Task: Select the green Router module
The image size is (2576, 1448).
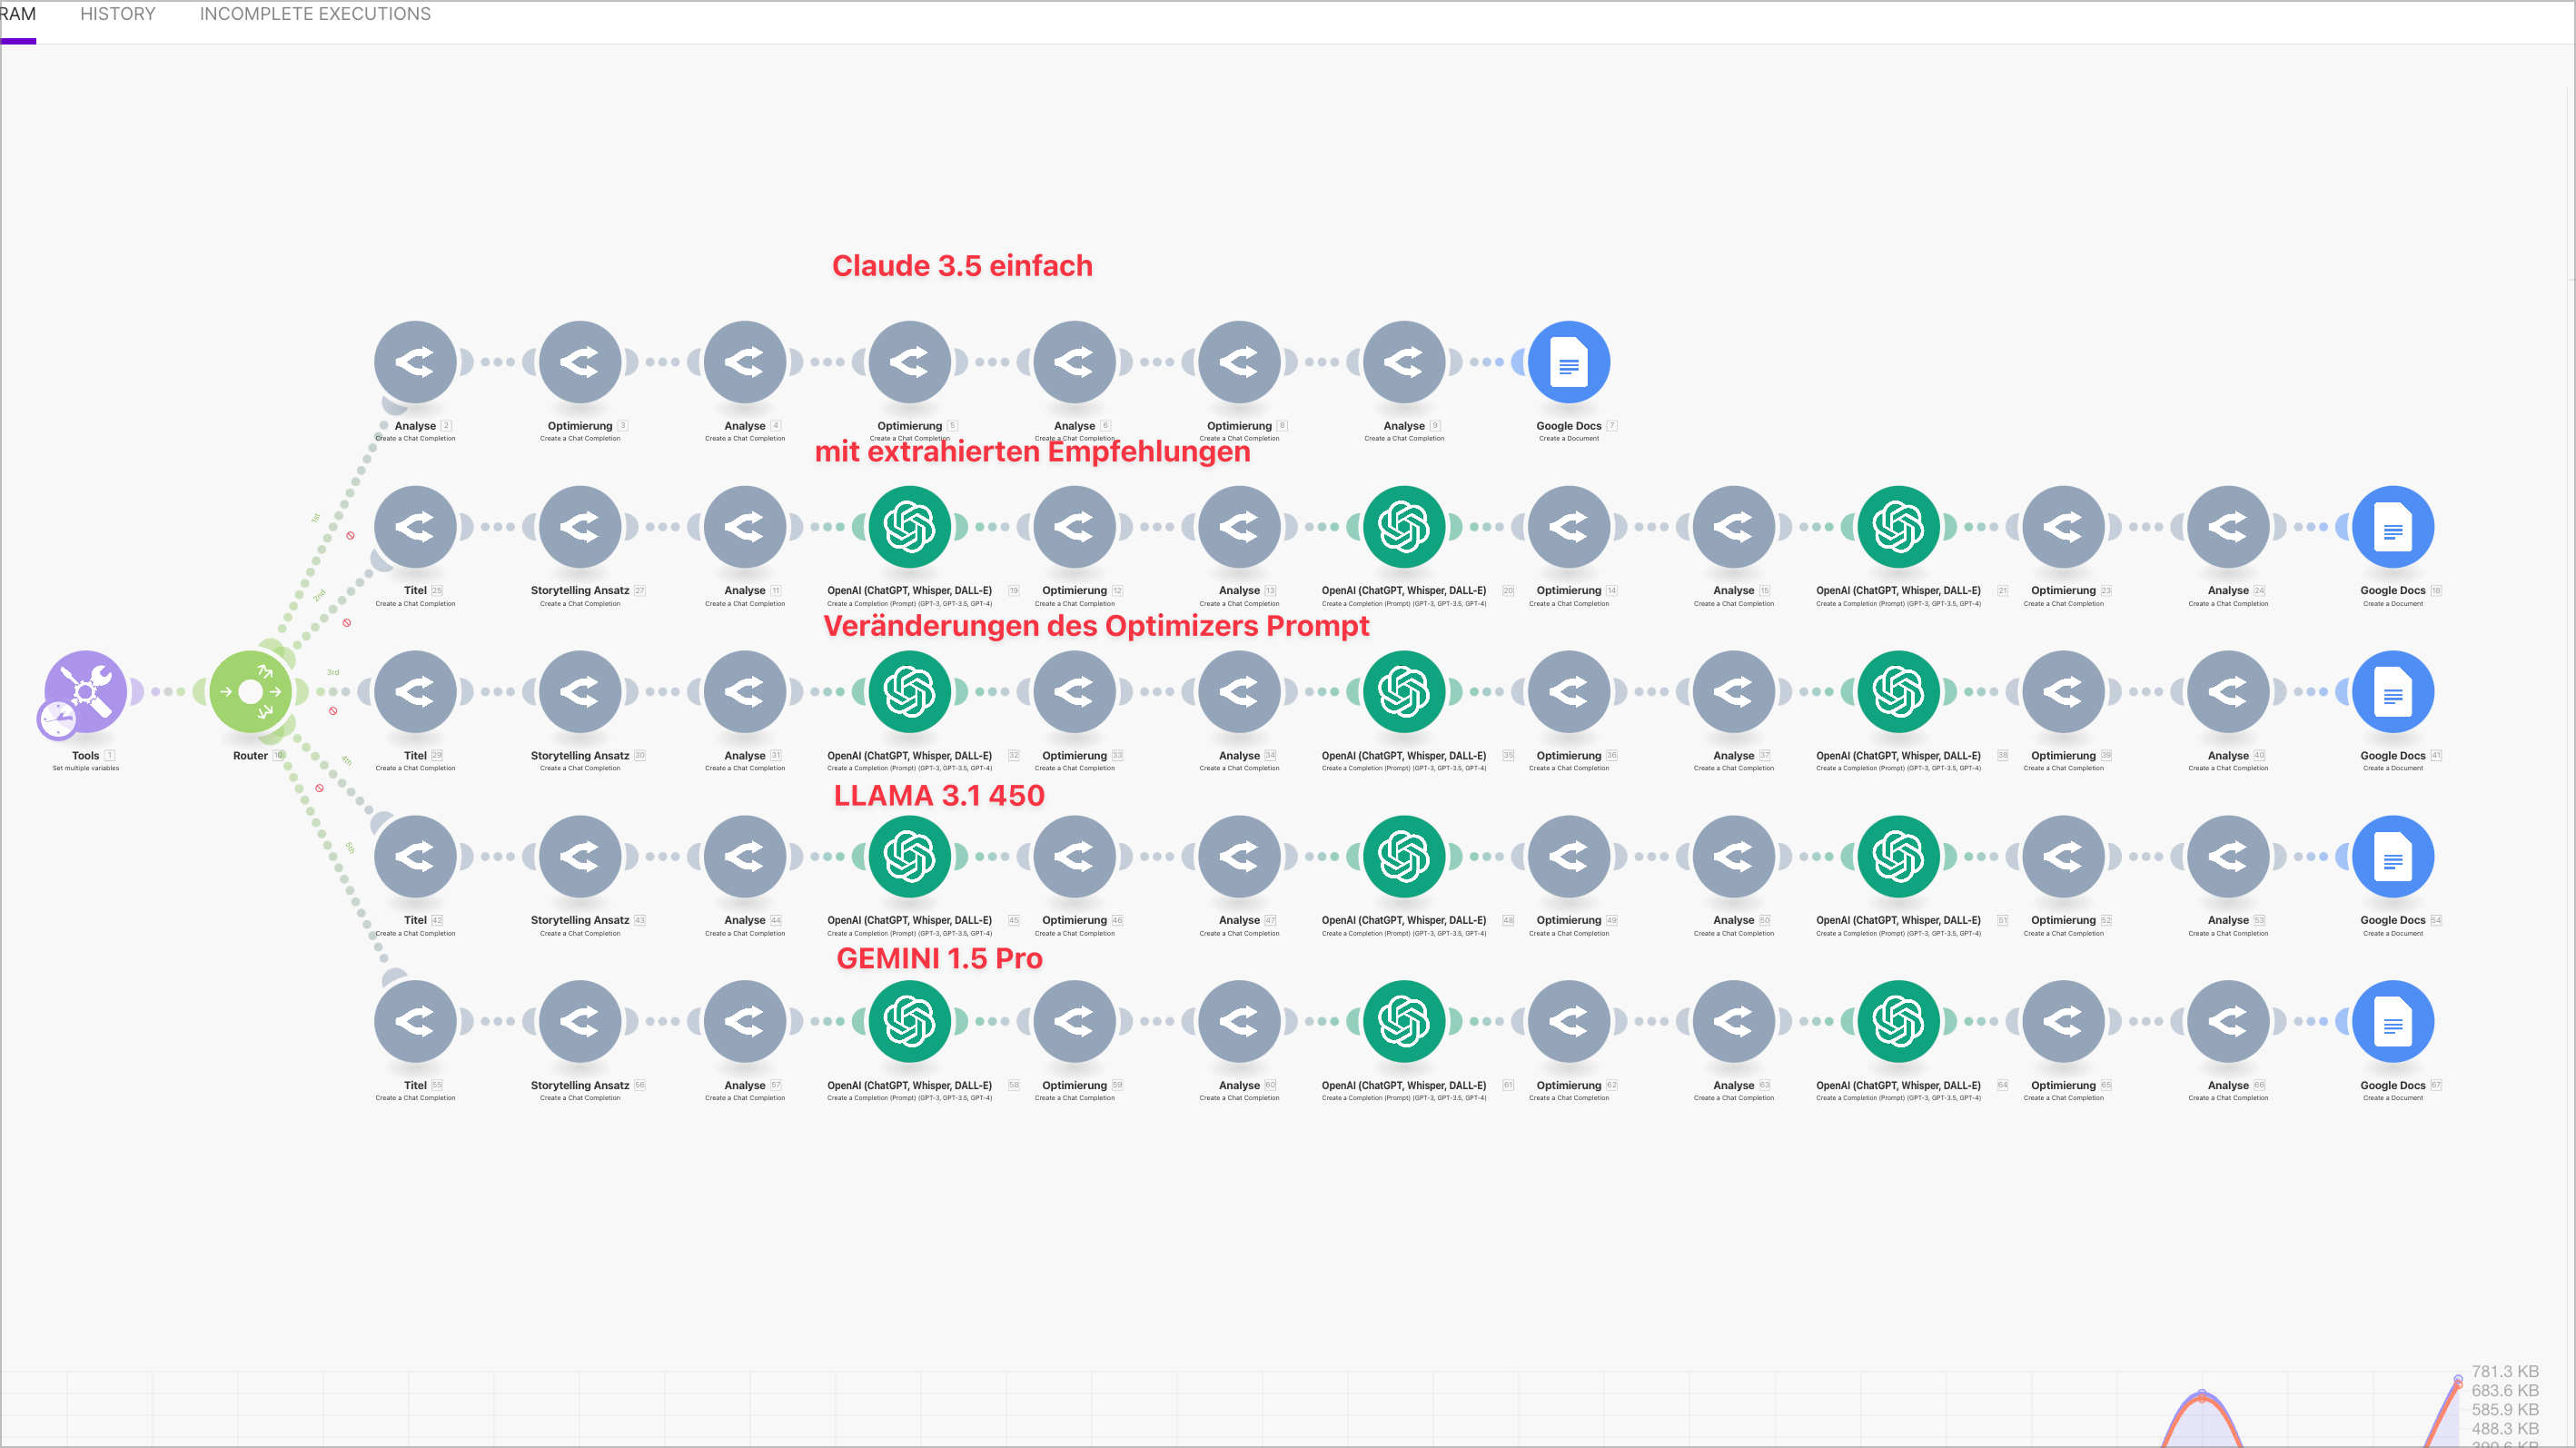Action: [x=251, y=691]
